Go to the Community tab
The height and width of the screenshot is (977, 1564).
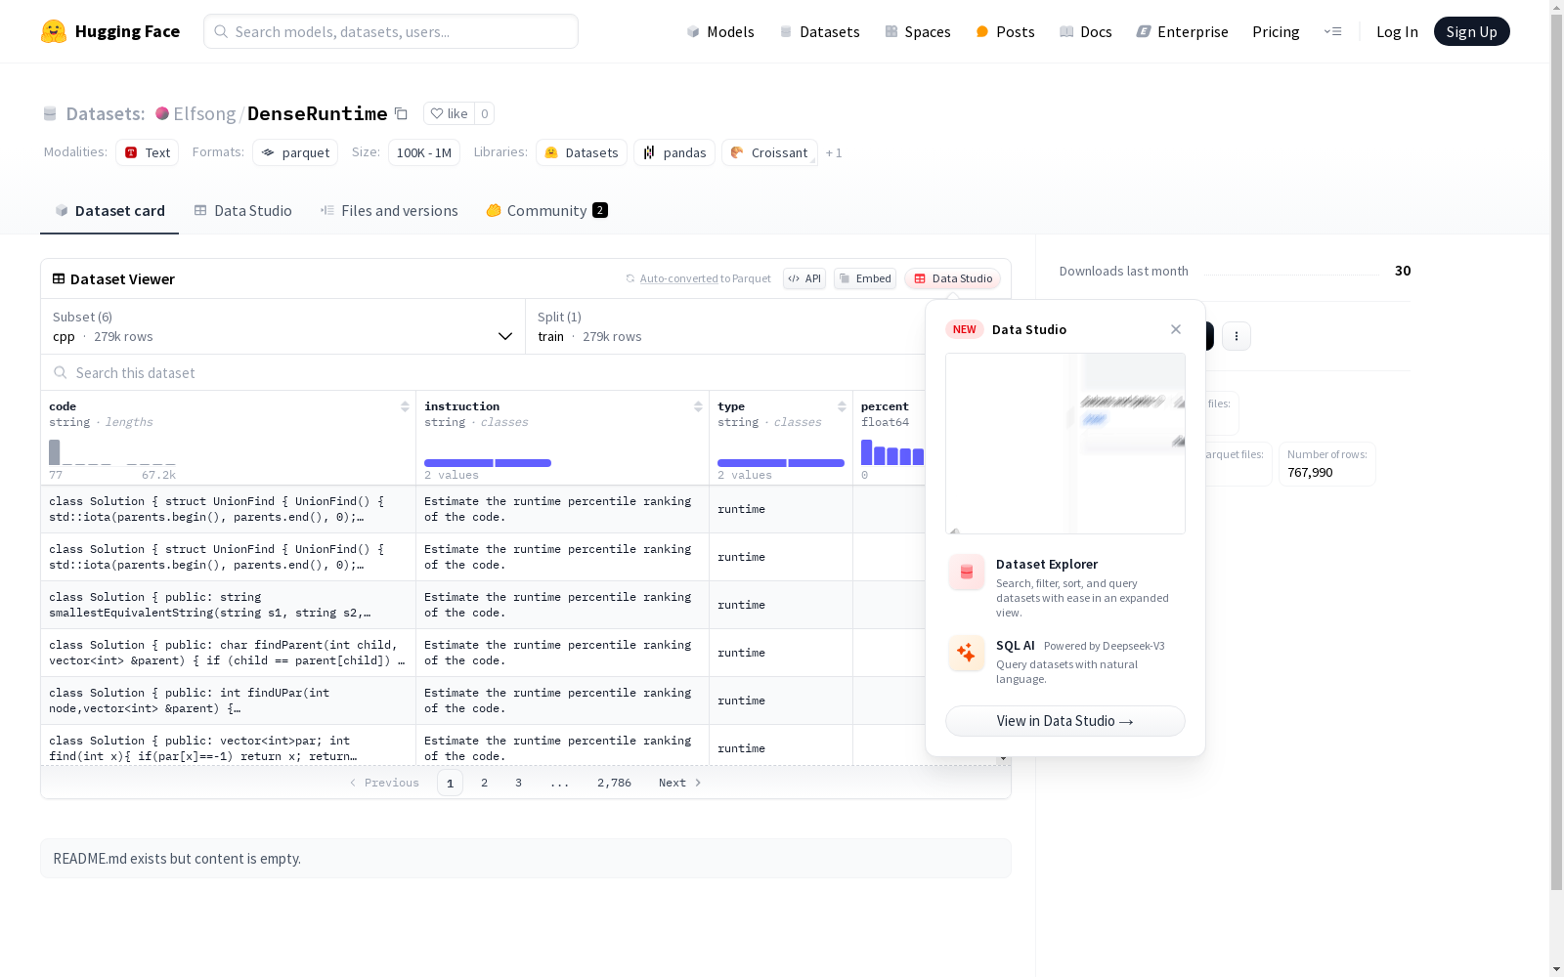pos(546,211)
